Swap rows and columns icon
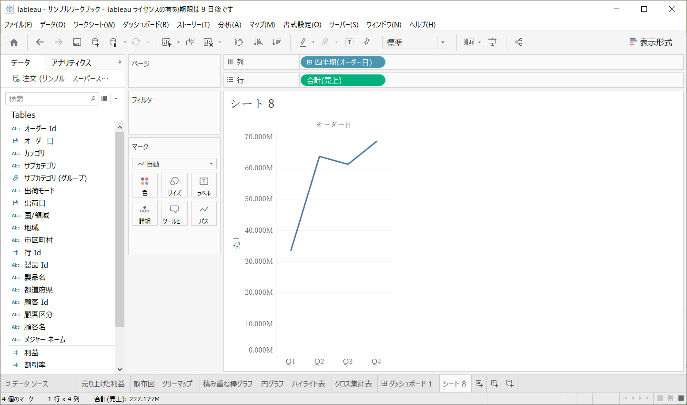Image resolution: width=687 pixels, height=405 pixels. click(239, 42)
